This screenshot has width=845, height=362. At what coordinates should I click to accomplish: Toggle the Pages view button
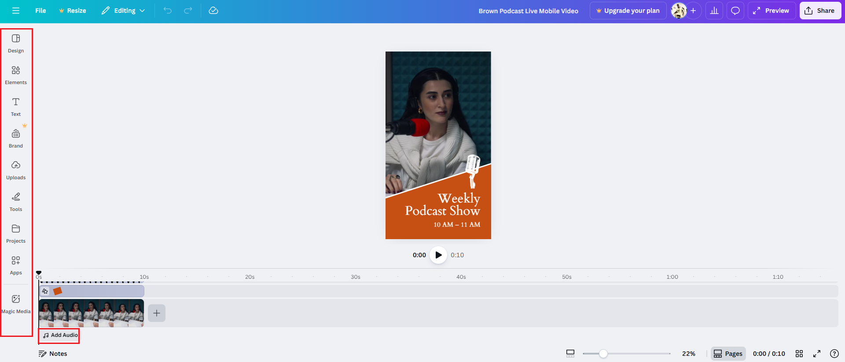point(728,354)
